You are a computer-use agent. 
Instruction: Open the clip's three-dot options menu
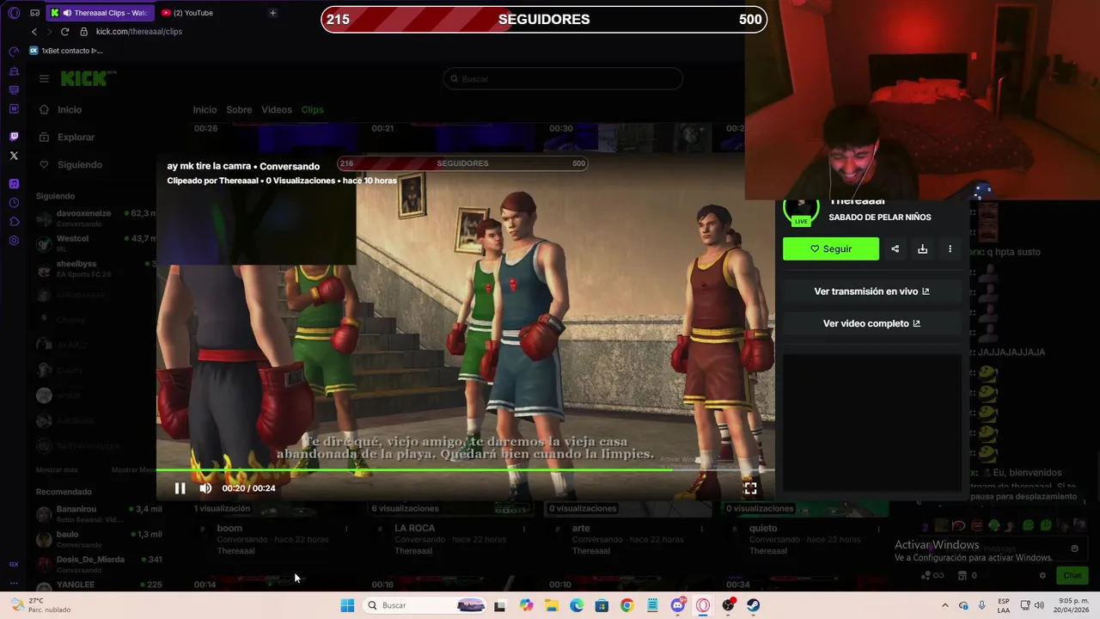pos(950,248)
